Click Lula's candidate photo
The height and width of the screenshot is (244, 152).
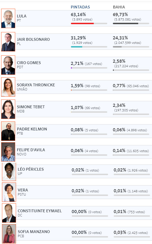8,18
